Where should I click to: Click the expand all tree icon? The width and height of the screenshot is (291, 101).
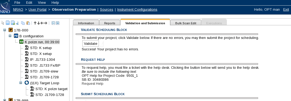pyautogui.click(x=58, y=23)
